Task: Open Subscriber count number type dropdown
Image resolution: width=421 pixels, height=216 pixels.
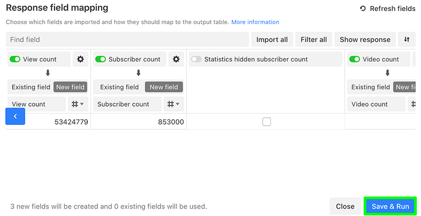Action: click(174, 104)
